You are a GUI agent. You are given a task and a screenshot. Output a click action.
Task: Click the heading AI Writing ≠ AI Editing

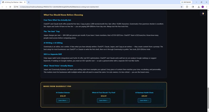pyautogui.click(x=53, y=43)
